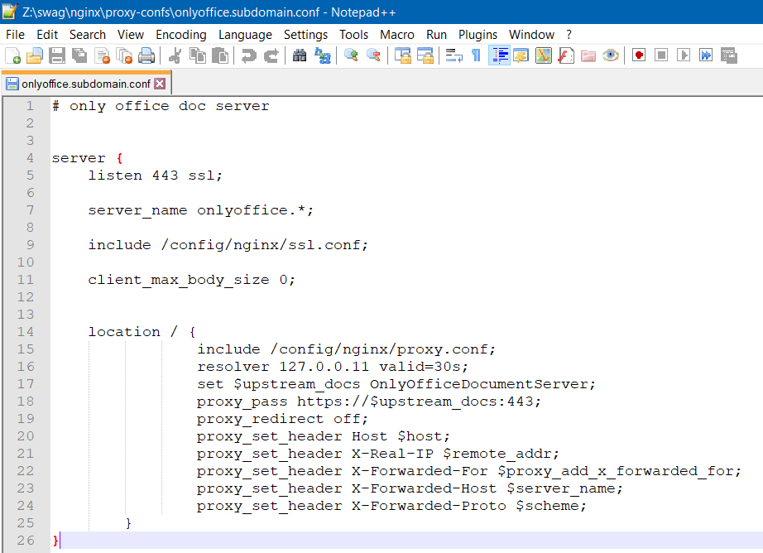Click line number 4 in the margin
The width and height of the screenshot is (763, 553).
pyautogui.click(x=30, y=158)
